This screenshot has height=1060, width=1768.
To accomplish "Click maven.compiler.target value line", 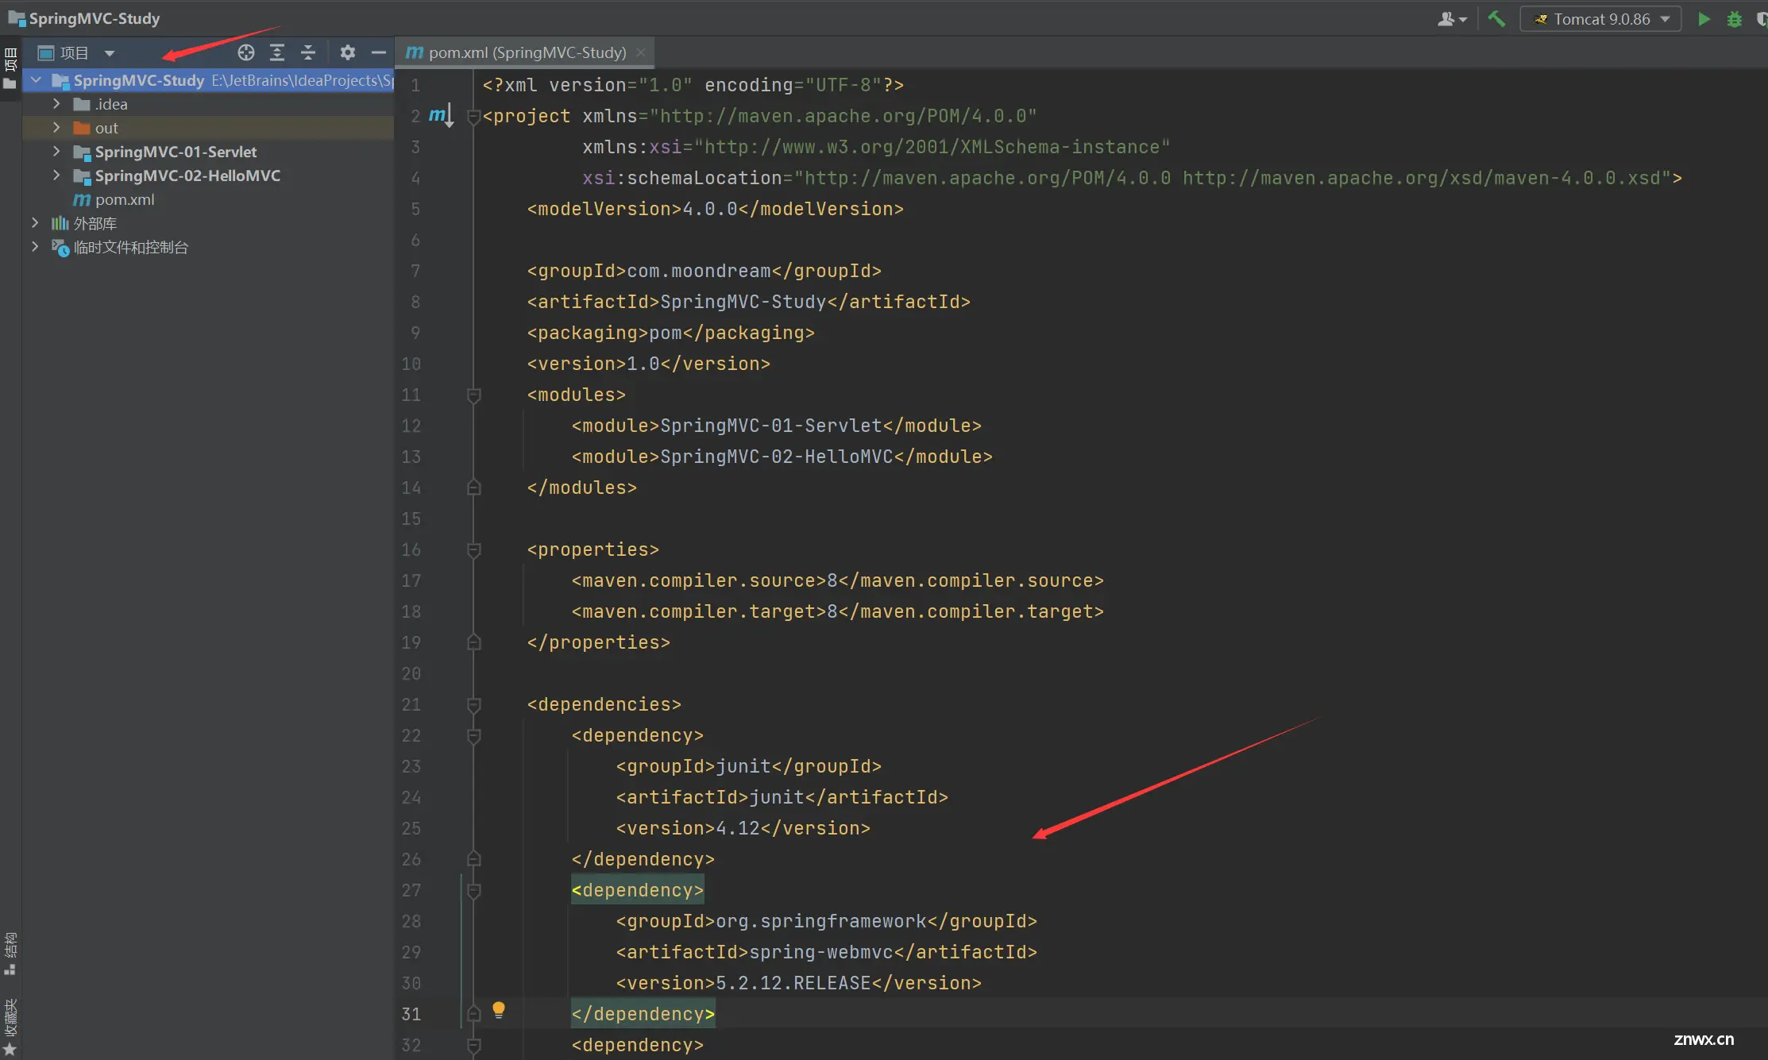I will pyautogui.click(x=837, y=611).
